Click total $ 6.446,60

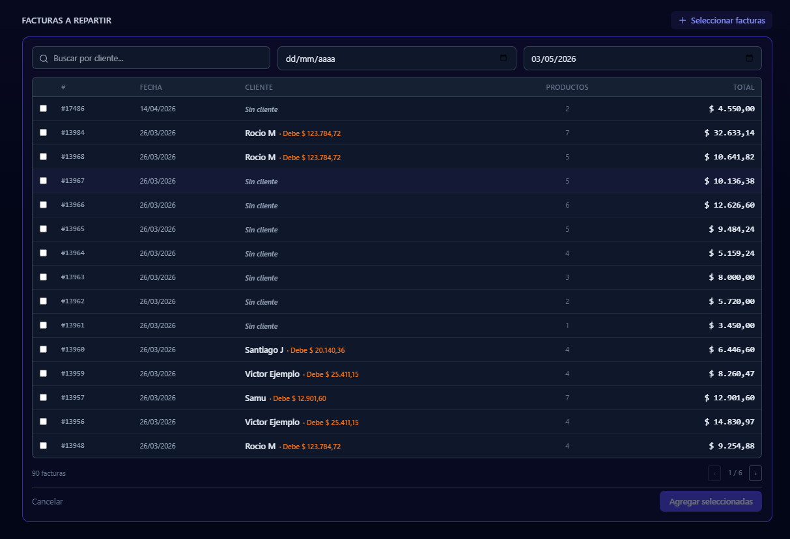[x=732, y=350]
